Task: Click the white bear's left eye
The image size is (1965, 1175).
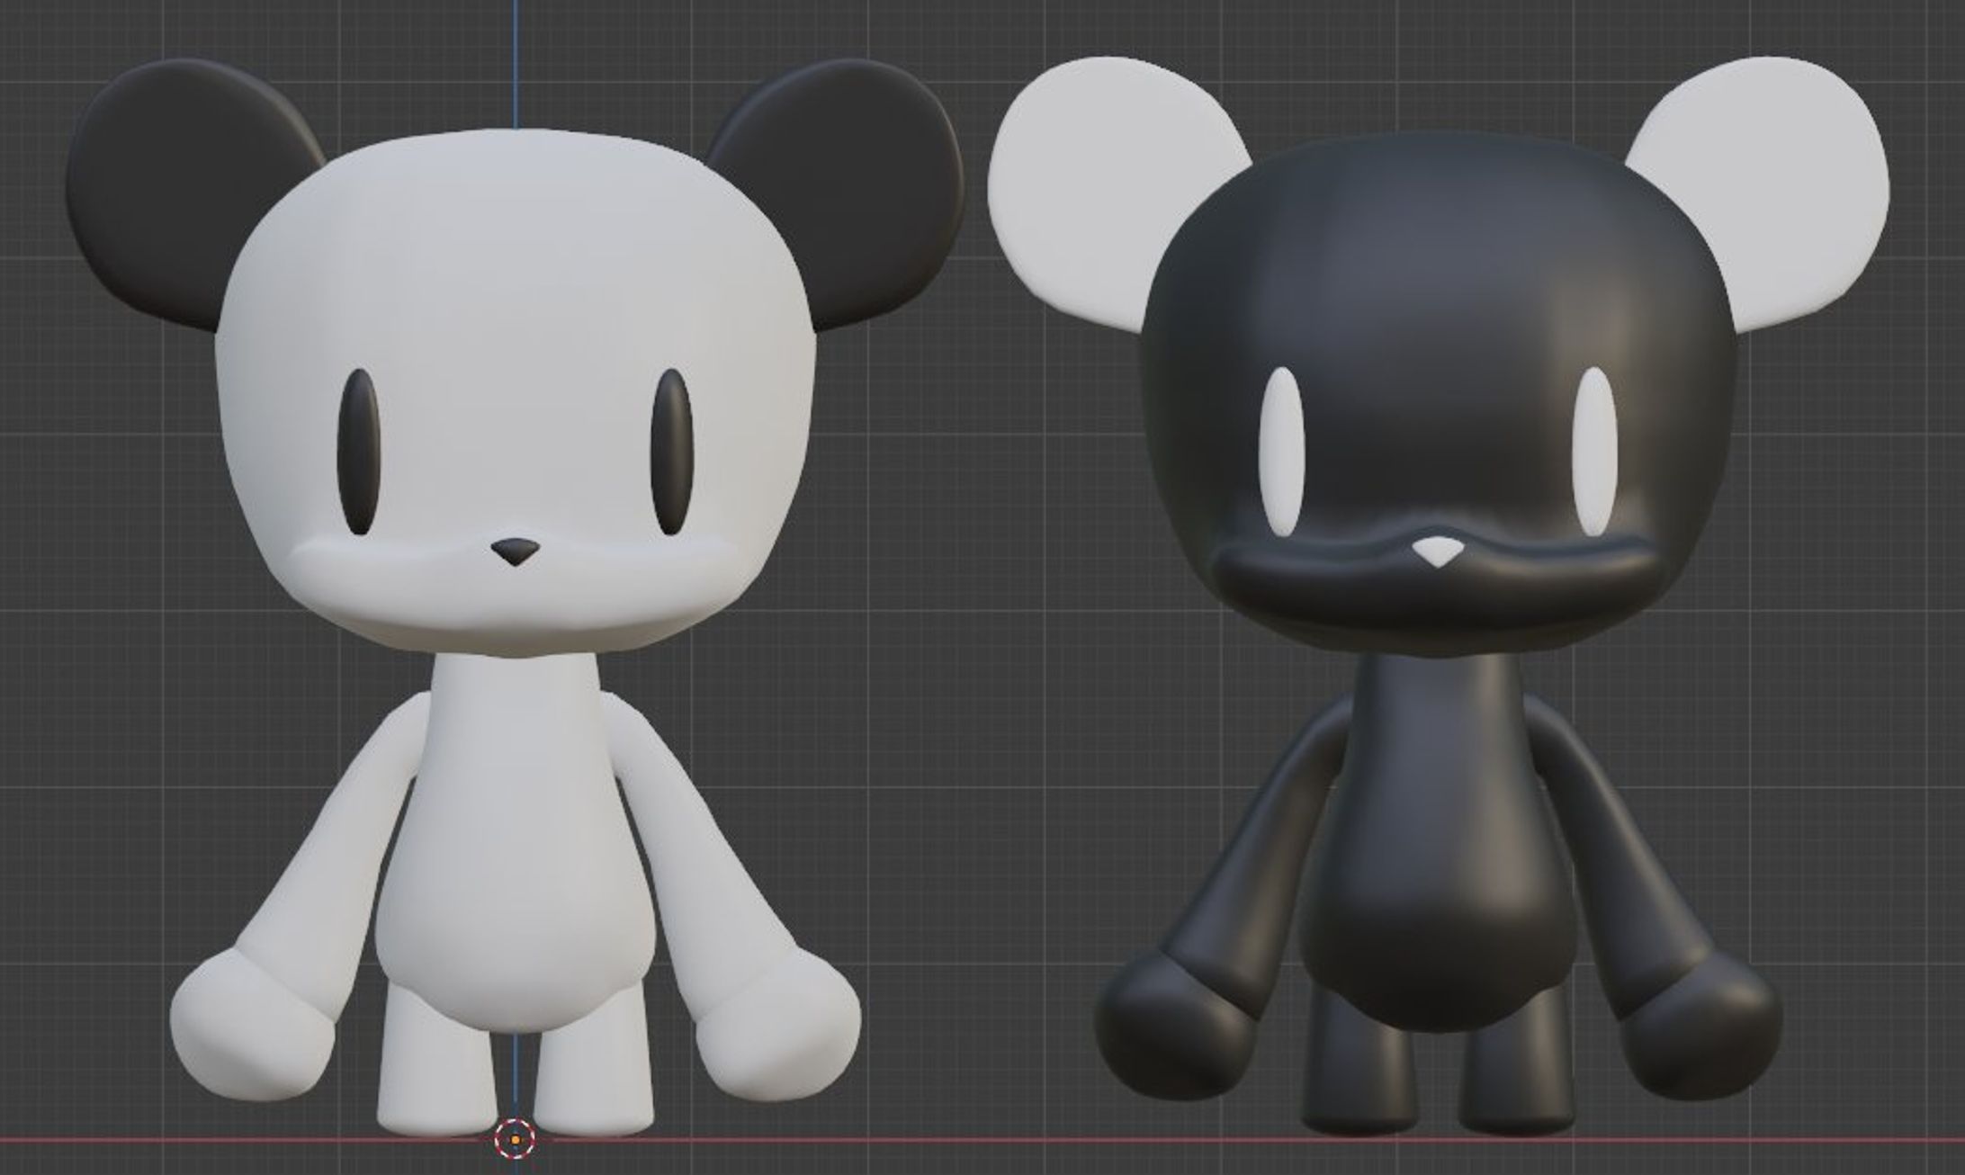Action: click(x=359, y=453)
